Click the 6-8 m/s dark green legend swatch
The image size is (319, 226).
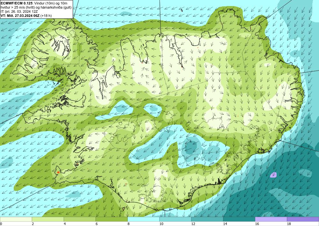click(x=111, y=219)
